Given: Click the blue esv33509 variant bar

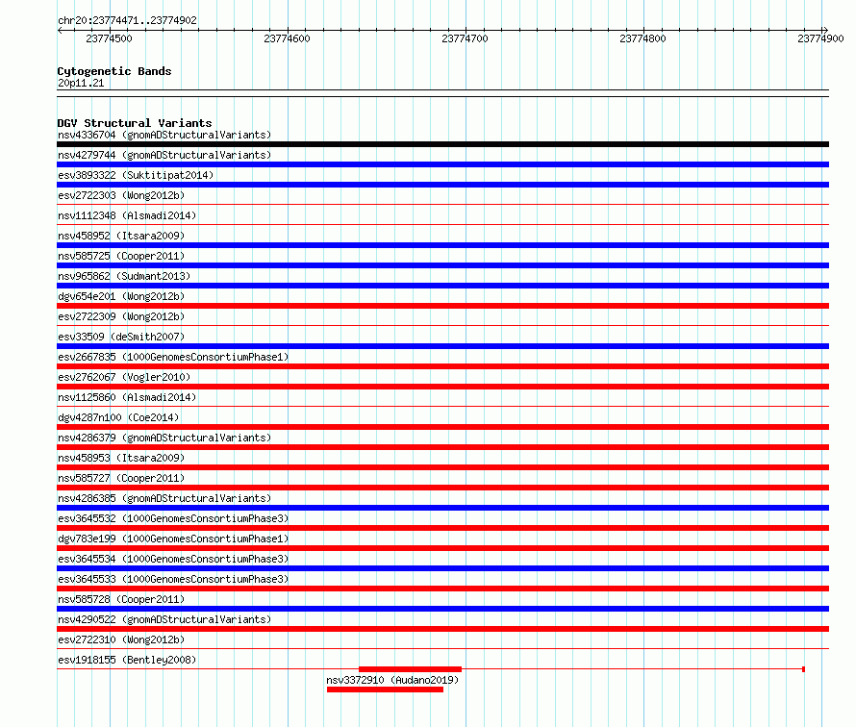Looking at the screenshot, I should pyautogui.click(x=442, y=346).
